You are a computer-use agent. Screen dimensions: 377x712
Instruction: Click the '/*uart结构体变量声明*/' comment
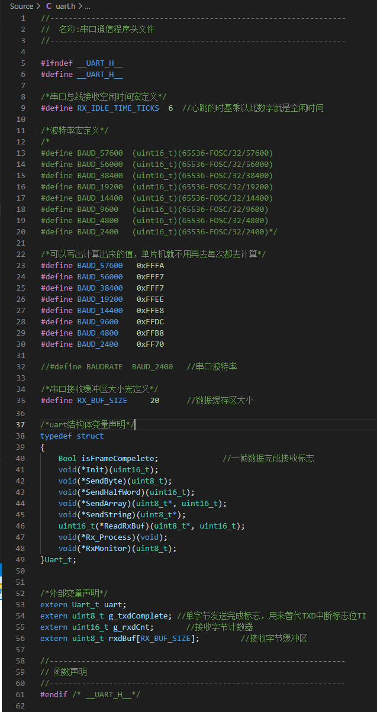coord(88,424)
